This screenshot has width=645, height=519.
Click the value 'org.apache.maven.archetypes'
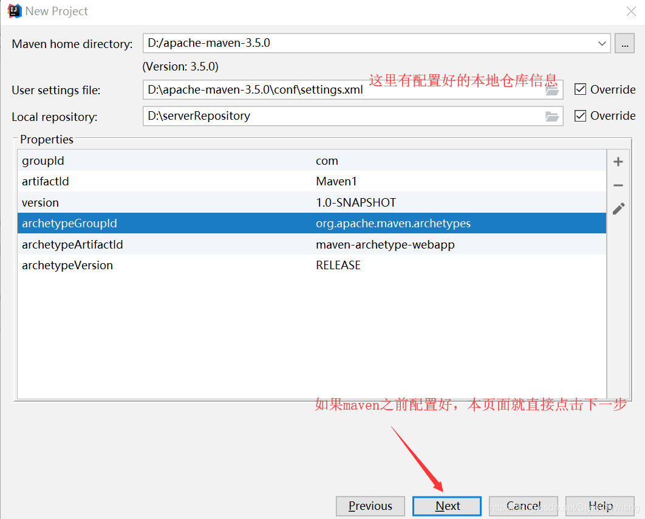[393, 224]
